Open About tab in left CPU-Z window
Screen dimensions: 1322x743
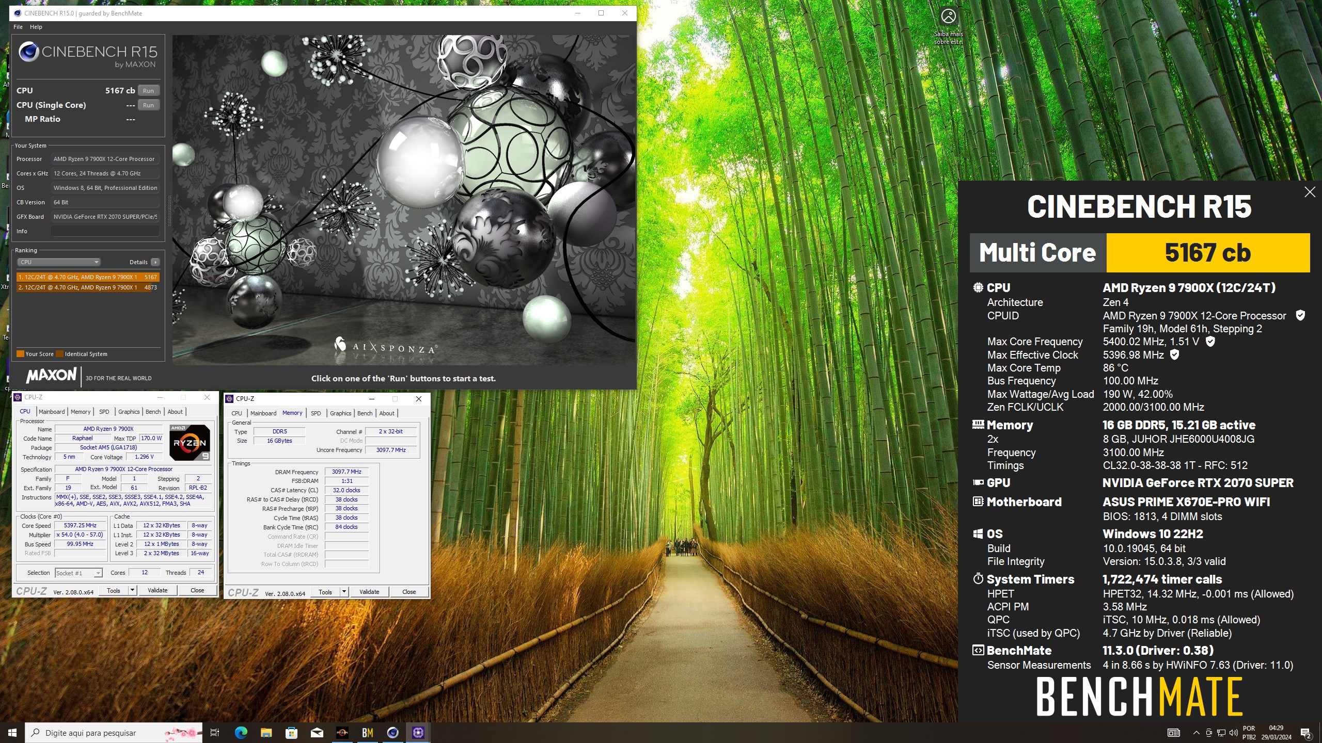[x=175, y=412]
